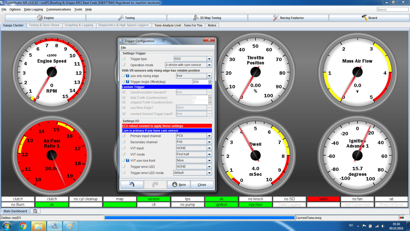Open File menu in Trigger Configuration dialog
The height and width of the screenshot is (231, 410).
(123, 48)
